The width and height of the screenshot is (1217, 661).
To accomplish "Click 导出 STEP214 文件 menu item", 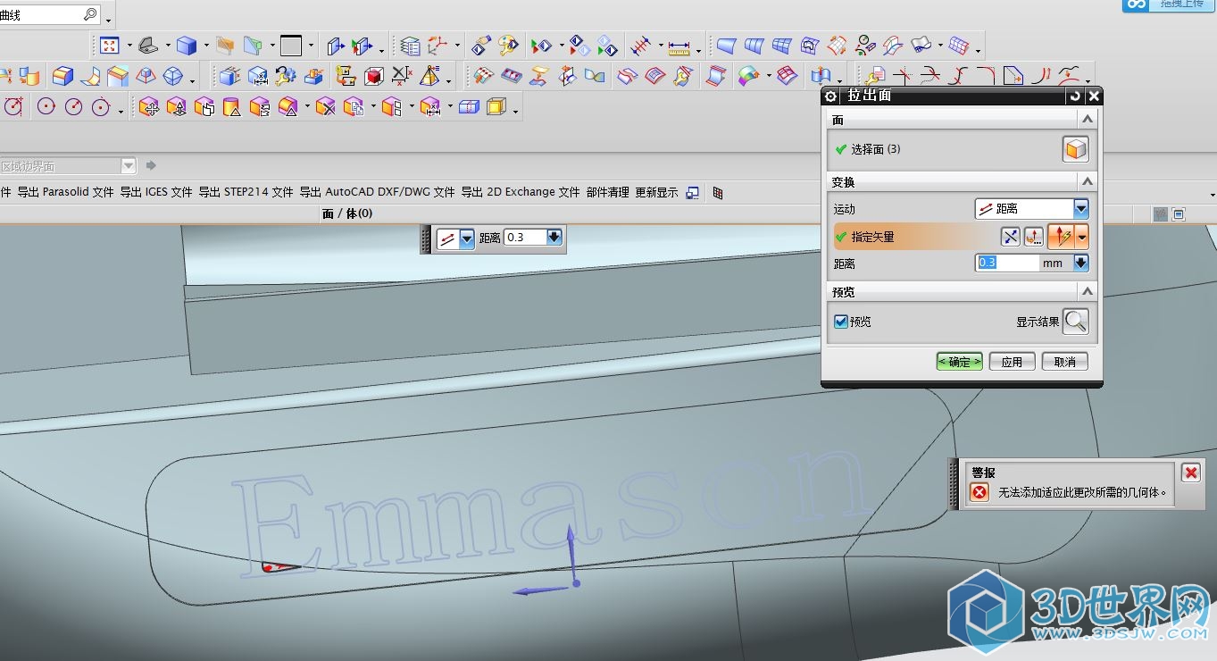I will (x=246, y=192).
